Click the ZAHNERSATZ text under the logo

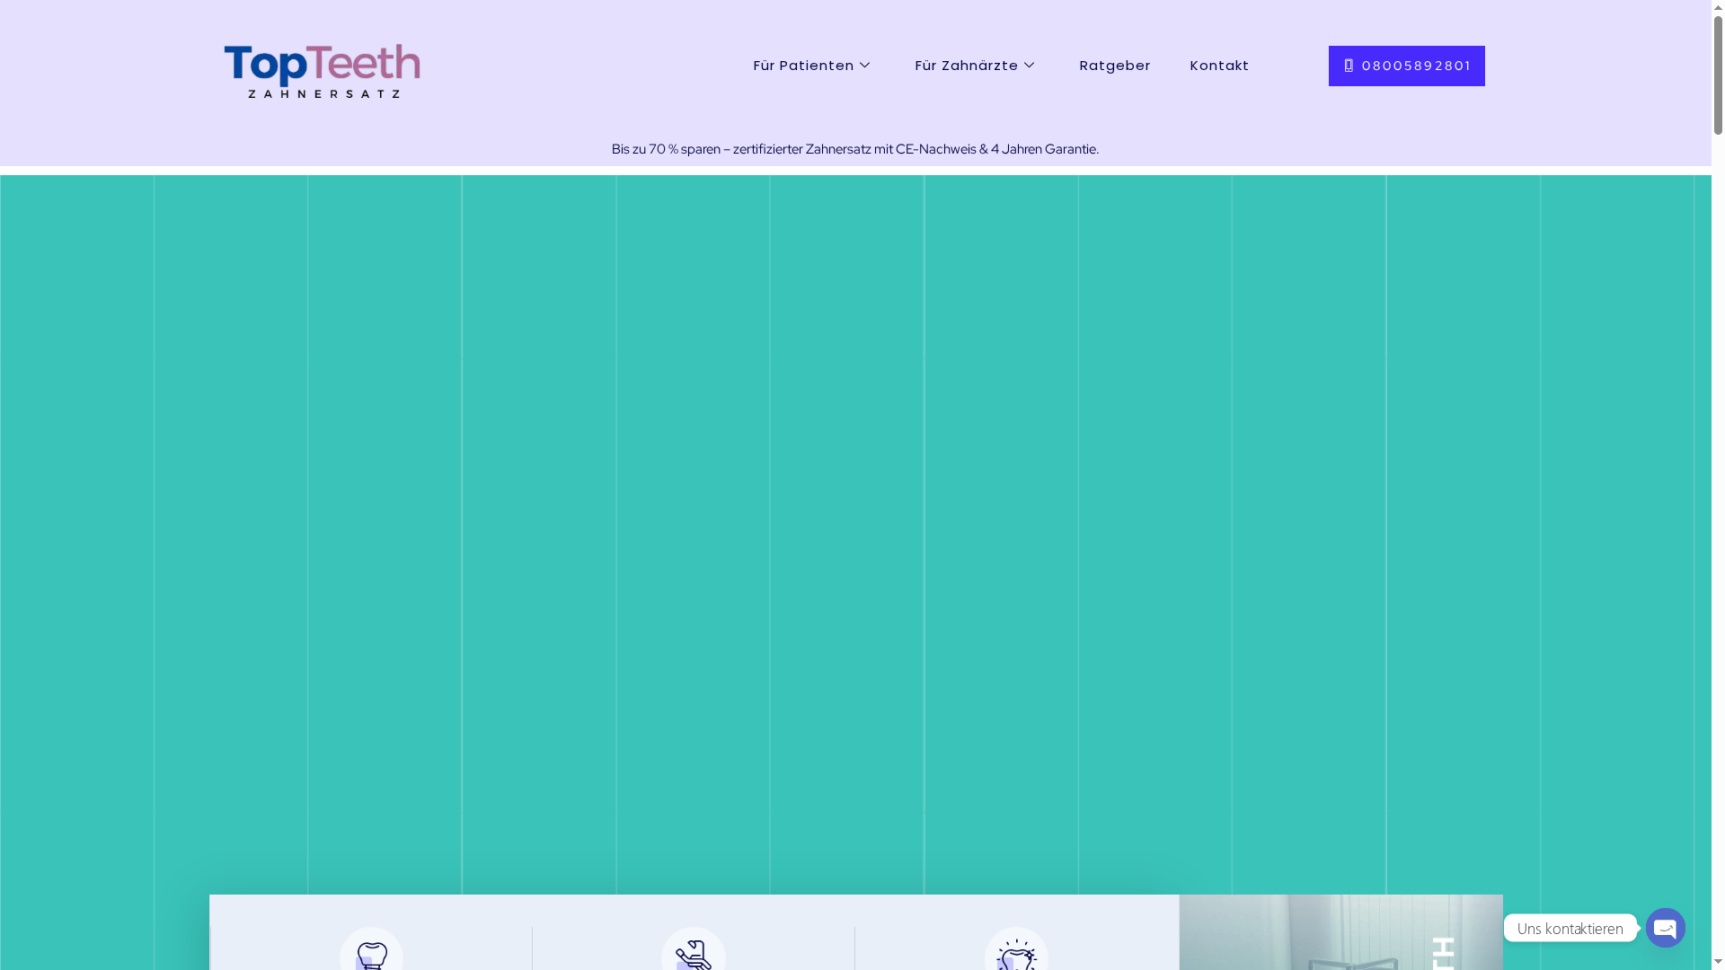323,93
